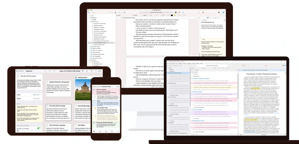299x144 pixels.
Task: Open the Project menu in Windows Scrivener
Action: click(184, 63)
